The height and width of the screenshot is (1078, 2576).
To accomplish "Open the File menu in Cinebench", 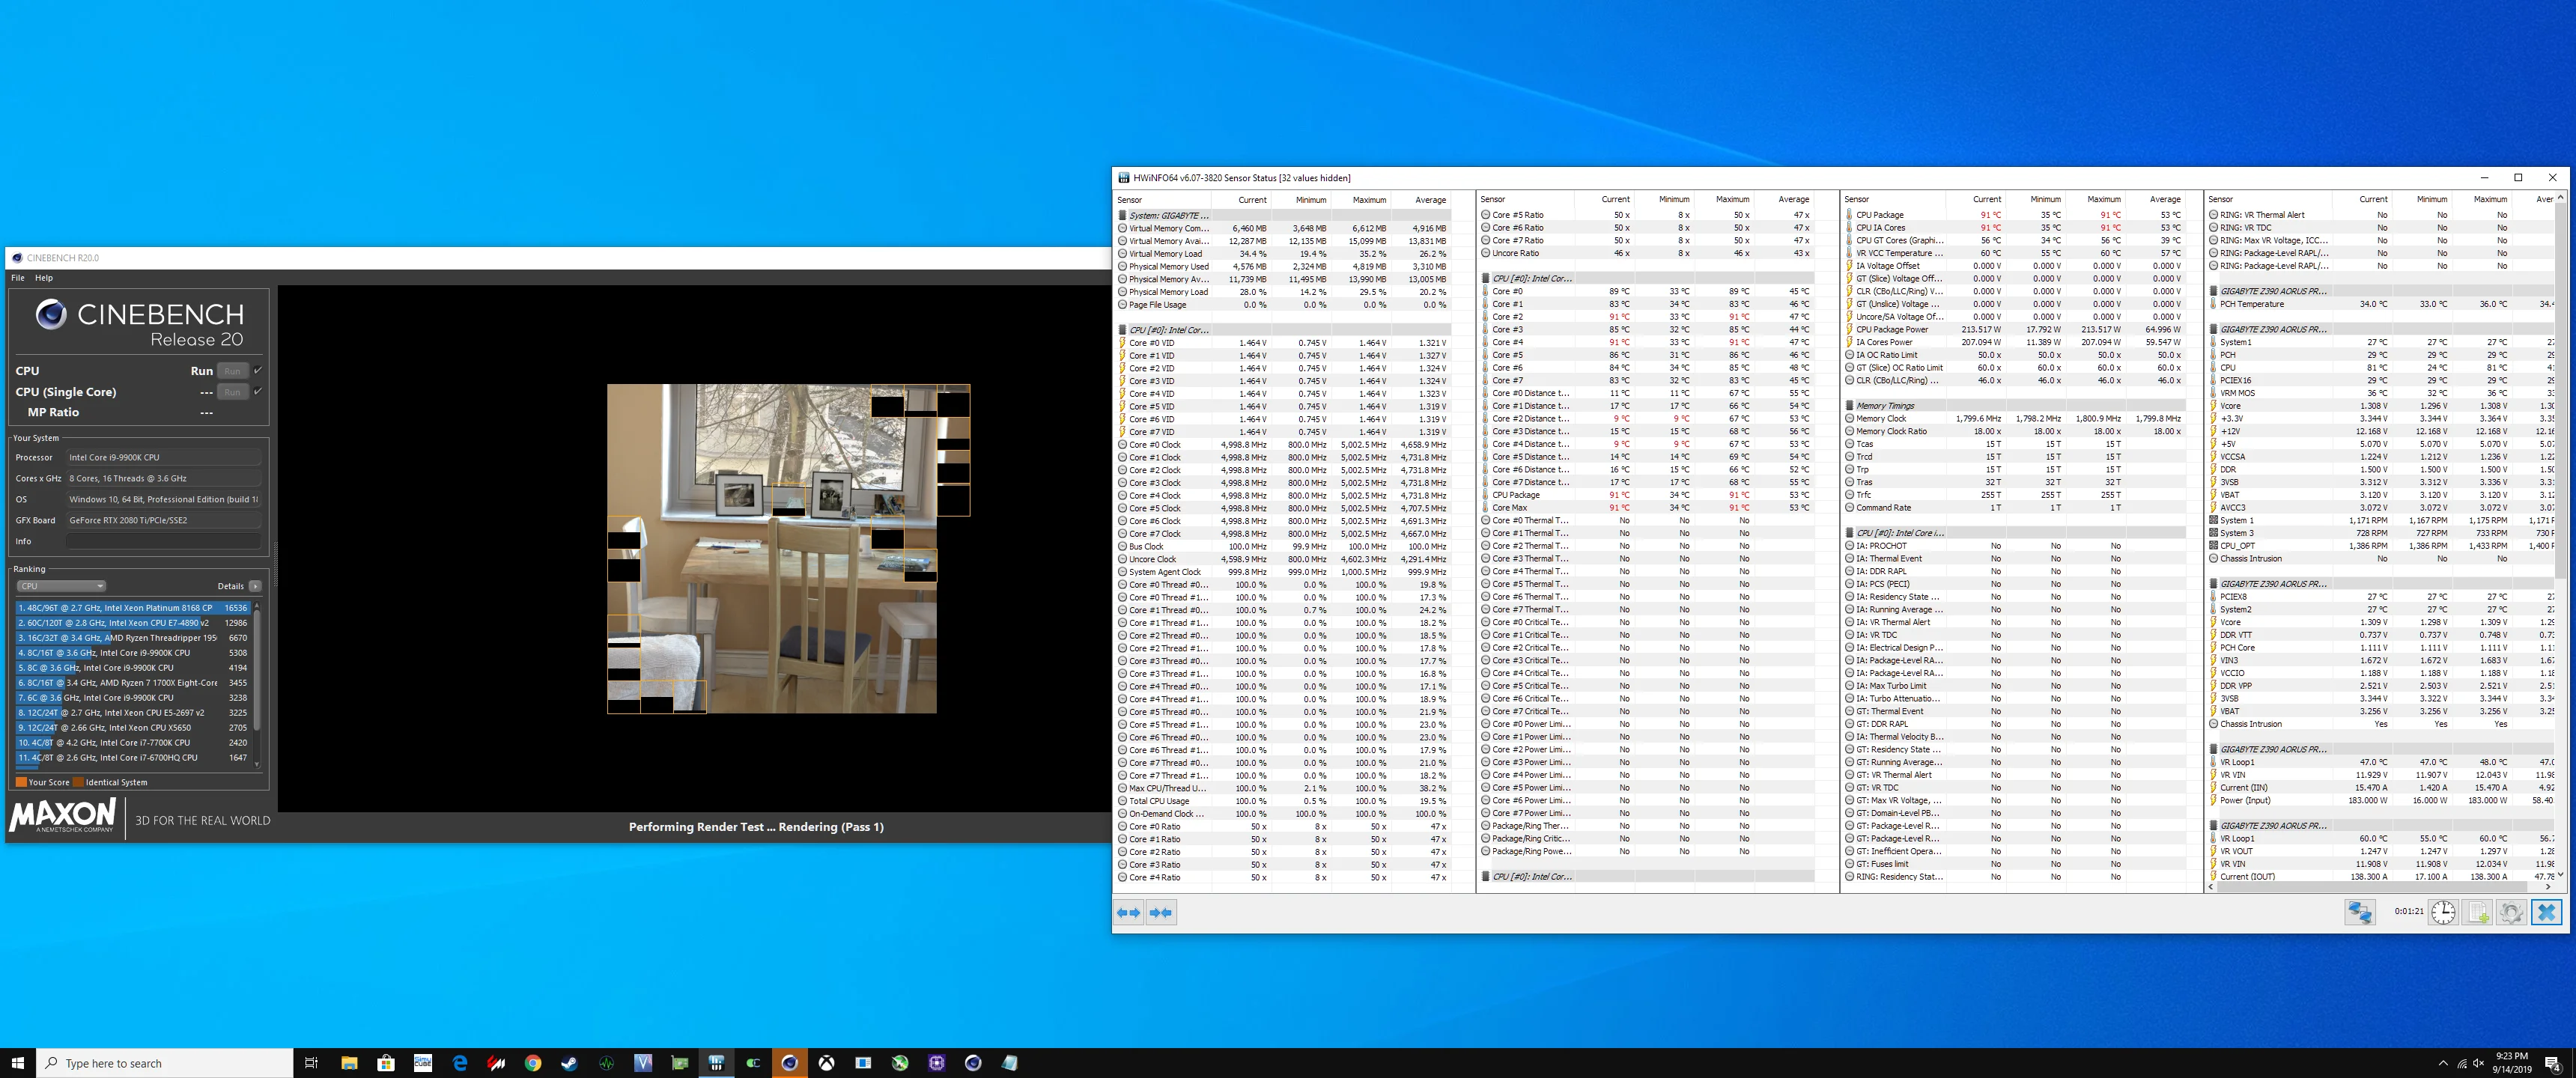I will click(18, 278).
